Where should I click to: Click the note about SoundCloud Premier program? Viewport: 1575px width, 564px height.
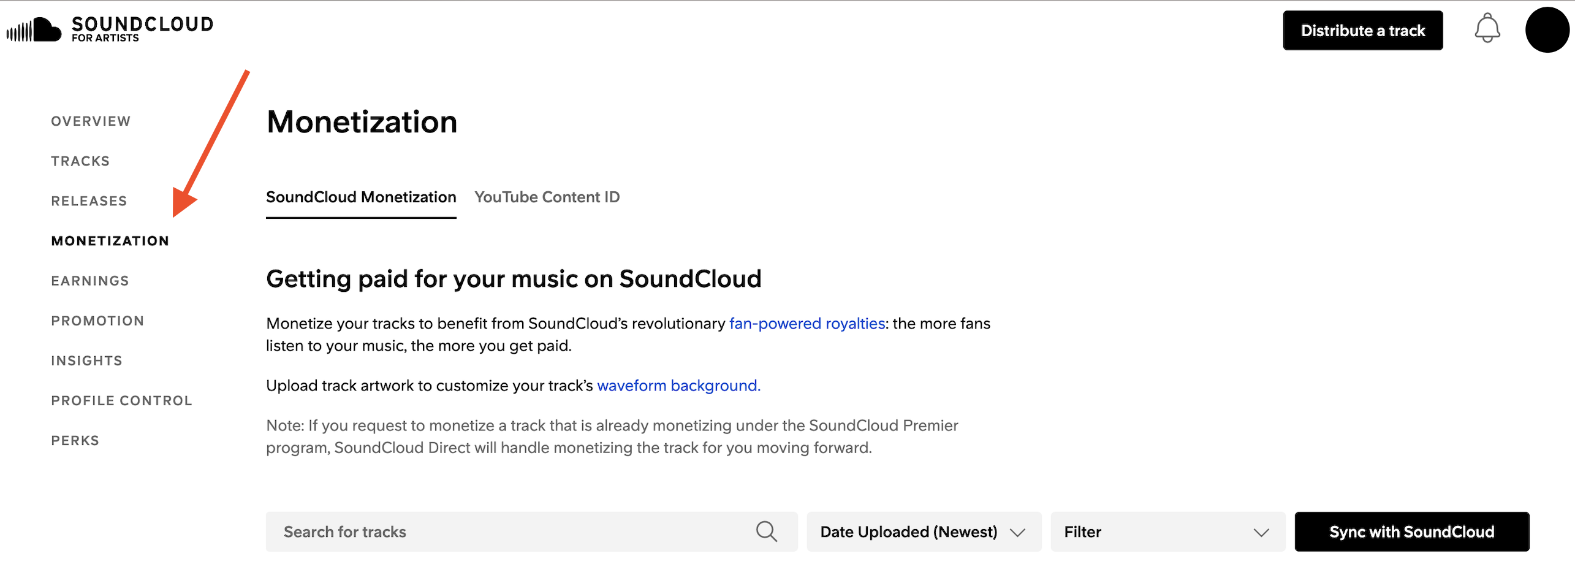tap(612, 436)
